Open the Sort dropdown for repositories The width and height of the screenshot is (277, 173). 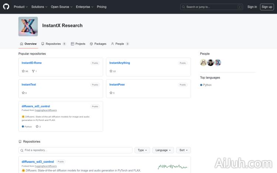click(183, 150)
